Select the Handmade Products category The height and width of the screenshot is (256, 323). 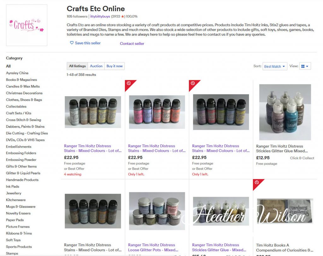pyautogui.click(x=22, y=180)
